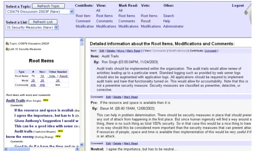Click left panel horizontal scroll right arrow
253x151 pixels.
77,149
